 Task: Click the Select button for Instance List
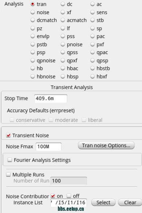[103, 202]
